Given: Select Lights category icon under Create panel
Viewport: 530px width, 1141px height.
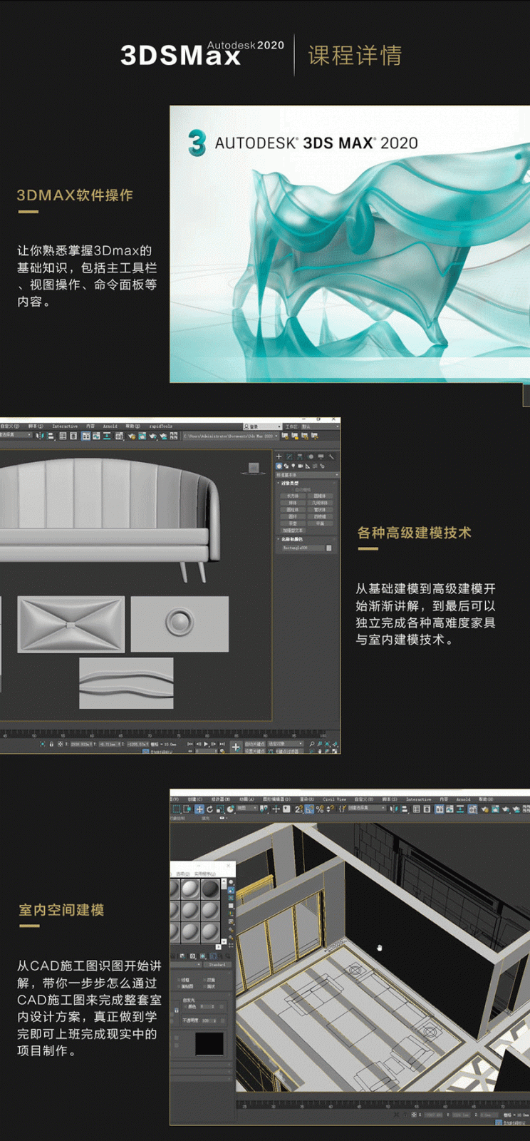Looking at the screenshot, I should (293, 466).
